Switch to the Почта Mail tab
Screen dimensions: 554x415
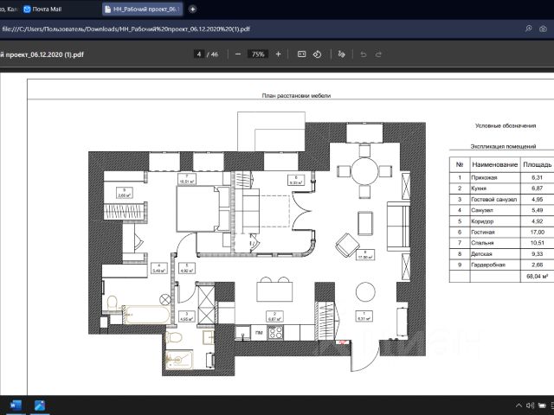42,10
